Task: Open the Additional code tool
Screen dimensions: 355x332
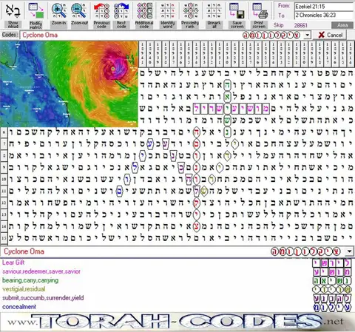Action: pos(144,11)
